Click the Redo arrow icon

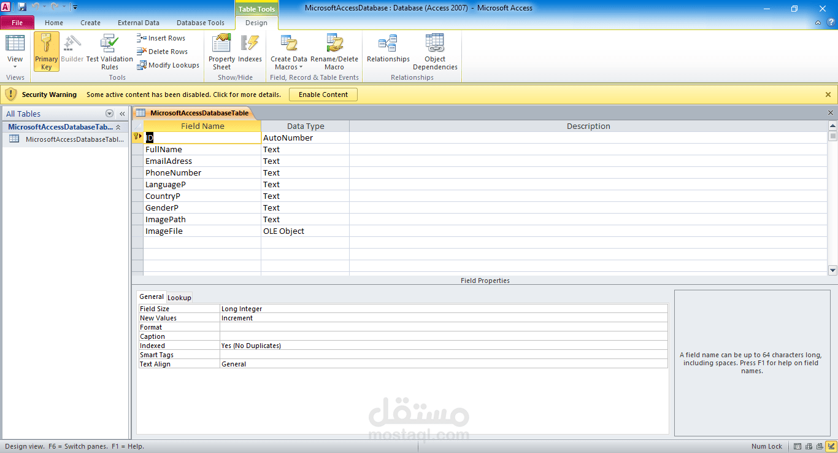point(55,7)
